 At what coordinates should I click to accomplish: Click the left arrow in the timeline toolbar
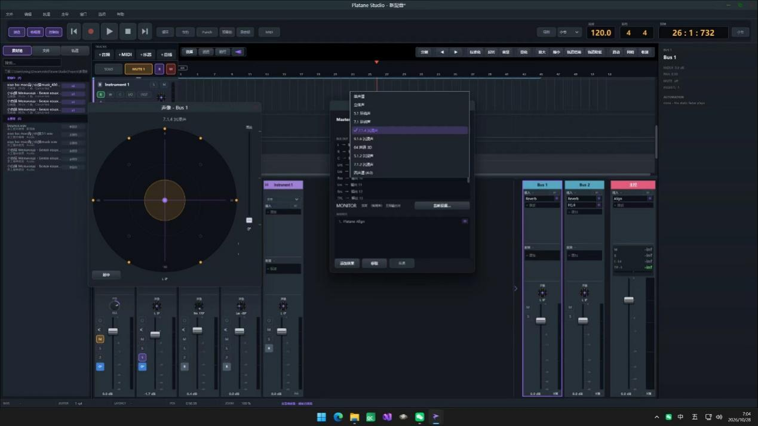tap(442, 52)
